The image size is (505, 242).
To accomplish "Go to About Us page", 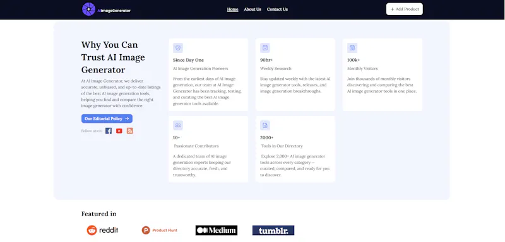I will 252,9.
